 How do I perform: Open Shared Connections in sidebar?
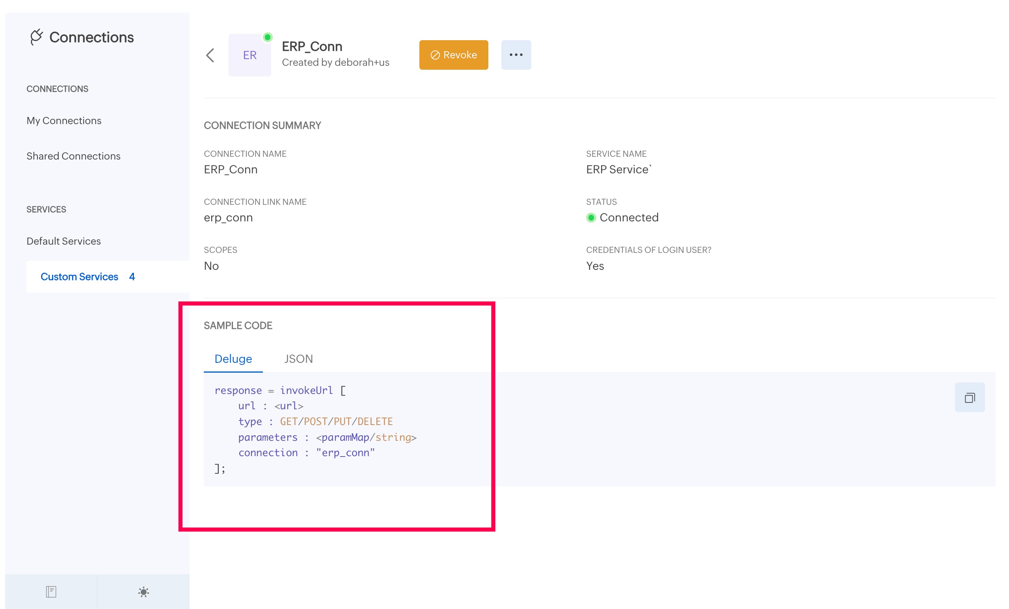[x=73, y=156]
